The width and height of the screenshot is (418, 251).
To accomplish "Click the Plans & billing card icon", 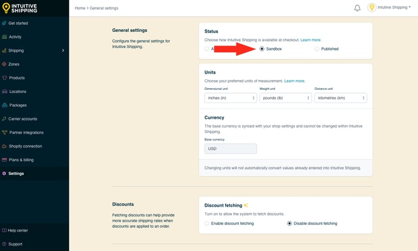I will pyautogui.click(x=4, y=160).
